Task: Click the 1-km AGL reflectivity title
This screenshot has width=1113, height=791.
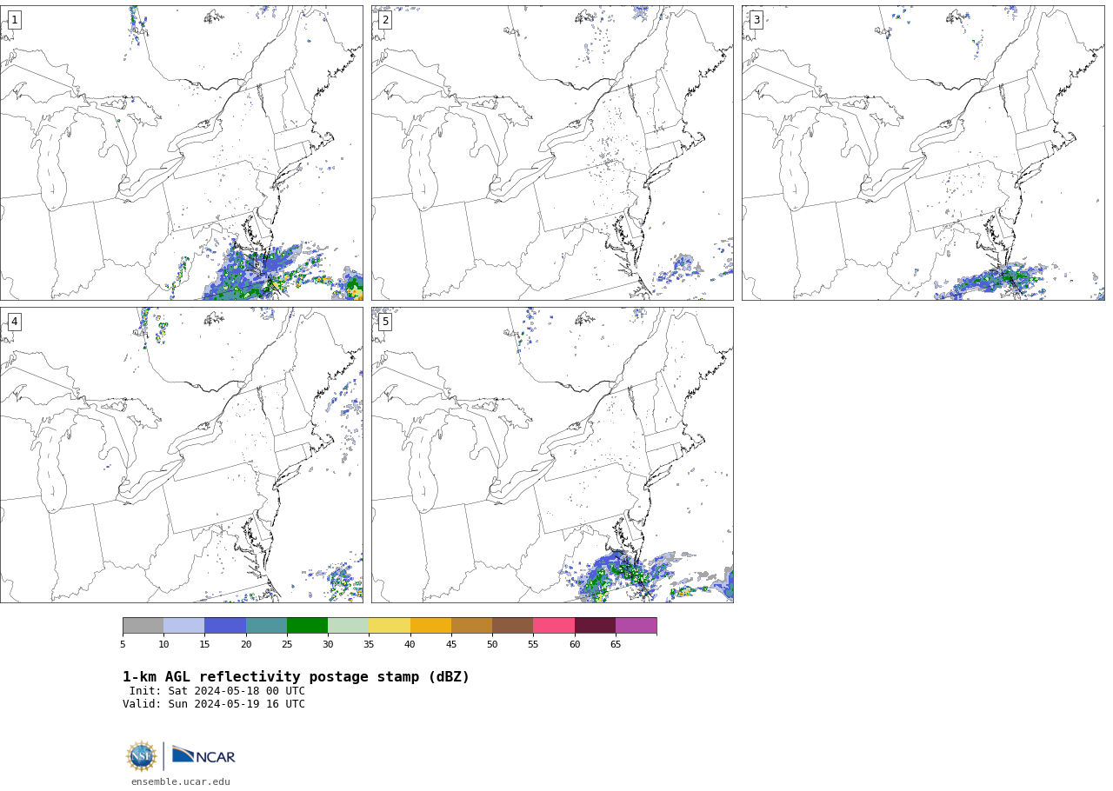Action: pyautogui.click(x=296, y=677)
